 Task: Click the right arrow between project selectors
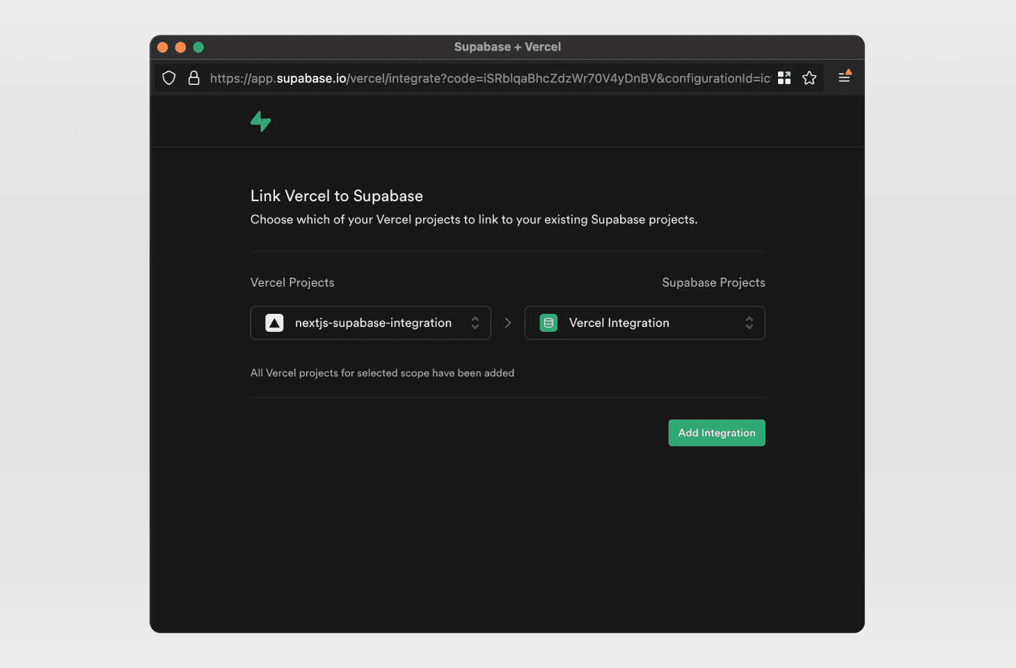508,323
